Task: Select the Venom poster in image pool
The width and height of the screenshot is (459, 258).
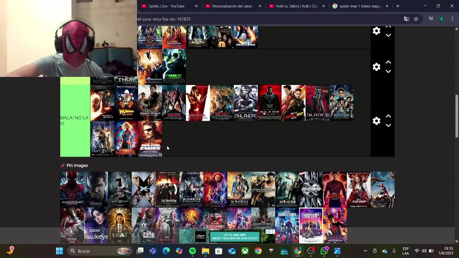Action: click(96, 189)
